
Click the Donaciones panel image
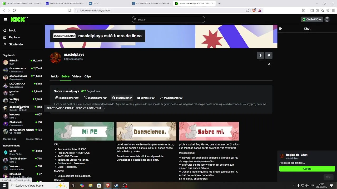[x=146, y=131]
